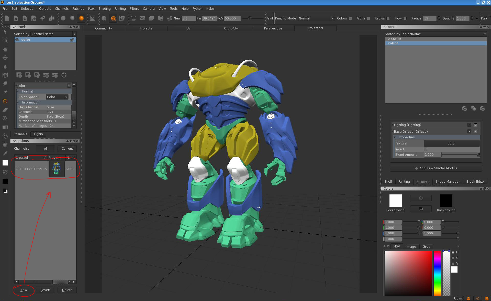Open the Painting Mode Normal dropdown

pos(316,18)
